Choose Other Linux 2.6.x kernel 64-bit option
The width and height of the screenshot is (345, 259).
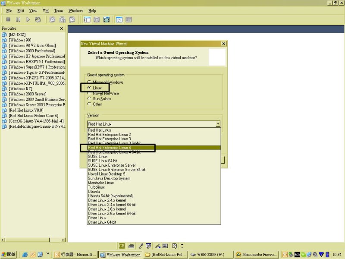point(154,213)
